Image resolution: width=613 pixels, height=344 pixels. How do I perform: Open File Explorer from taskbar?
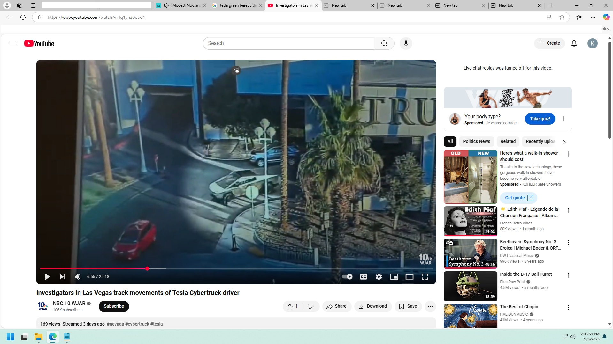(x=38, y=337)
